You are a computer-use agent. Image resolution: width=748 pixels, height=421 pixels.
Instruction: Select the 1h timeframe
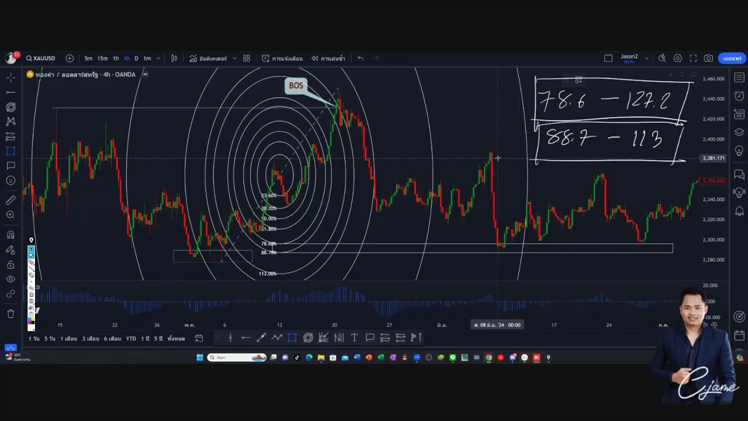[x=116, y=58]
